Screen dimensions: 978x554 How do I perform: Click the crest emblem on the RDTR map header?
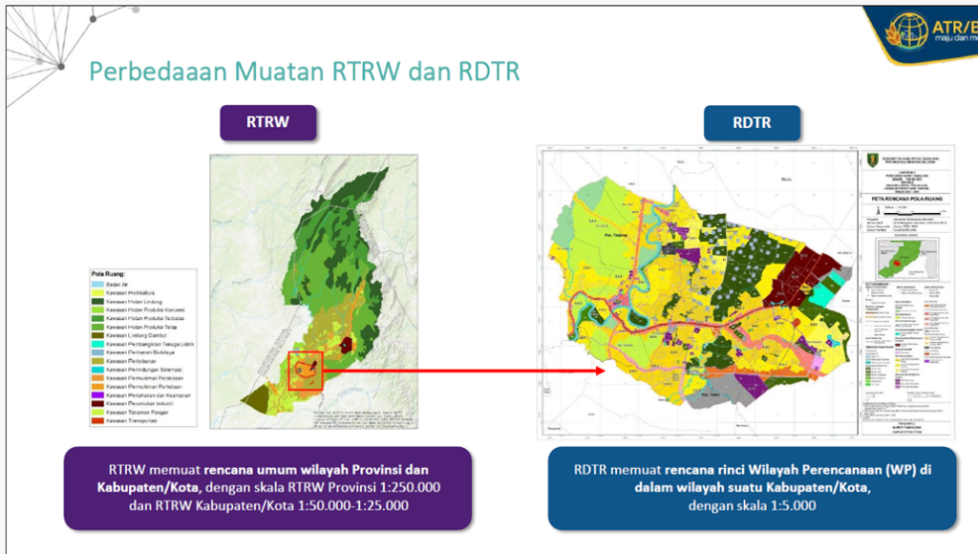[874, 159]
